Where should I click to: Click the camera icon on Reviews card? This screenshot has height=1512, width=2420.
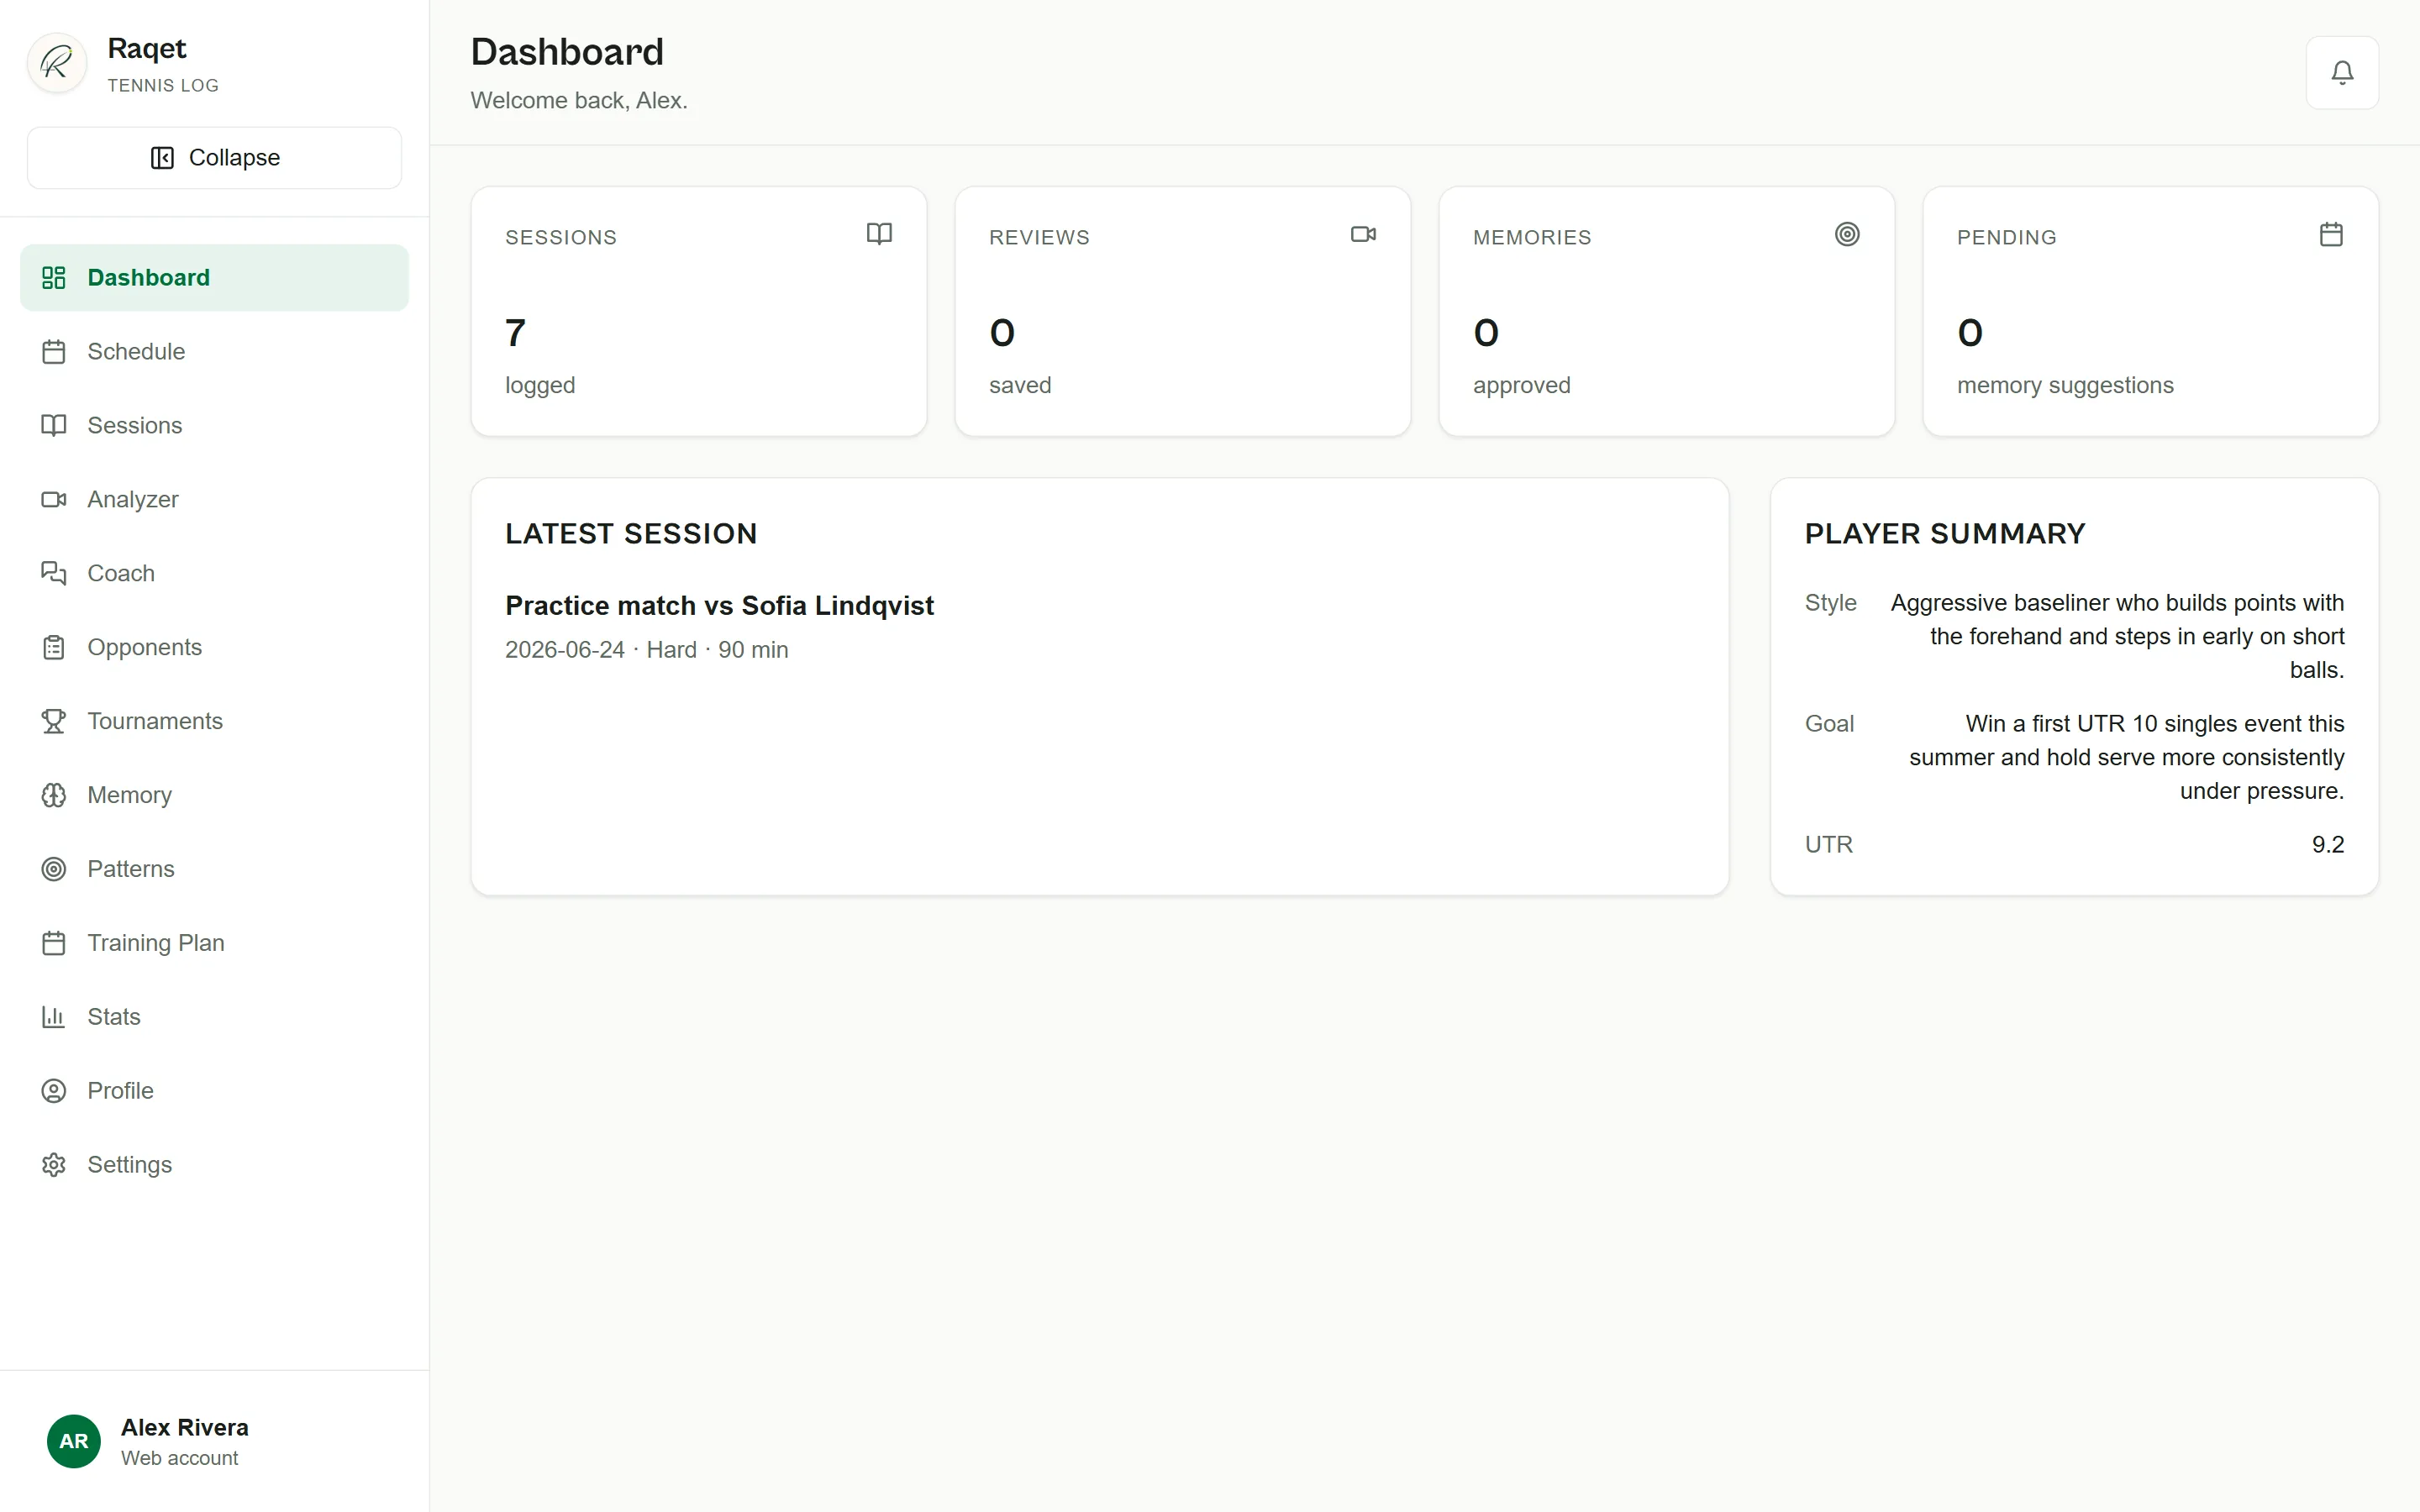click(x=1363, y=235)
